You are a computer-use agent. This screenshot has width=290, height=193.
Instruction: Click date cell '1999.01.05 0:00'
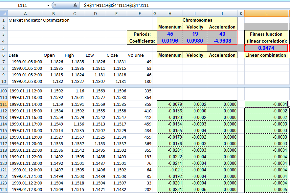pyautogui.click(x=25, y=62)
